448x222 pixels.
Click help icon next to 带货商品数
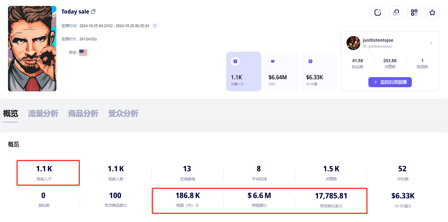(x=125, y=206)
